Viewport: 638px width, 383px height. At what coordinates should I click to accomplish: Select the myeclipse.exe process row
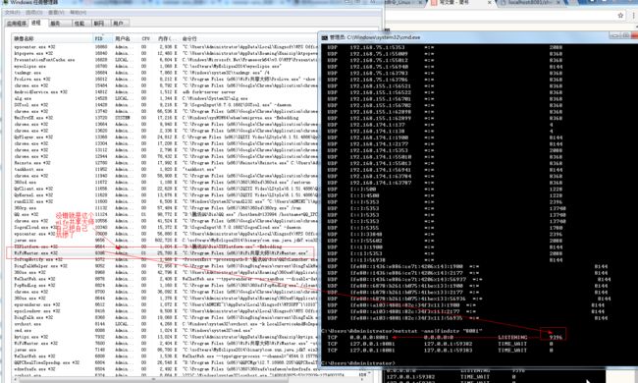(164, 67)
